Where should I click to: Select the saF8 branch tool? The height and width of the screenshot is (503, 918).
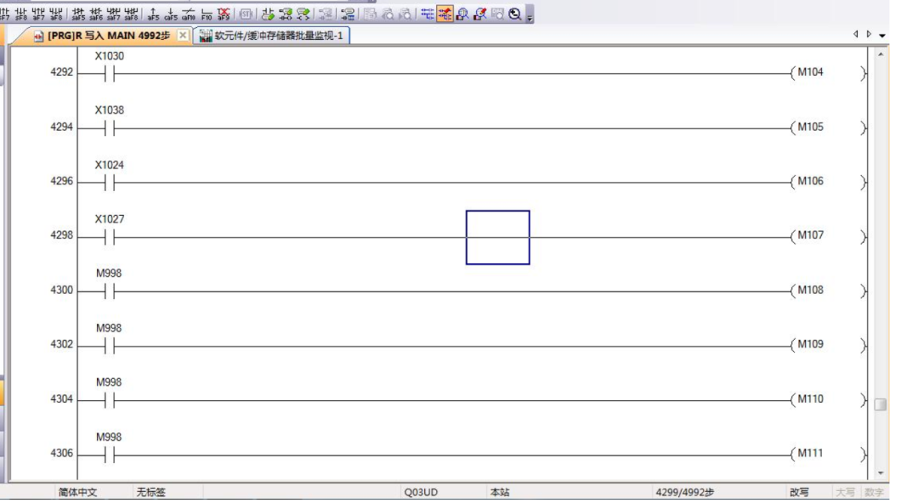pos(131,14)
